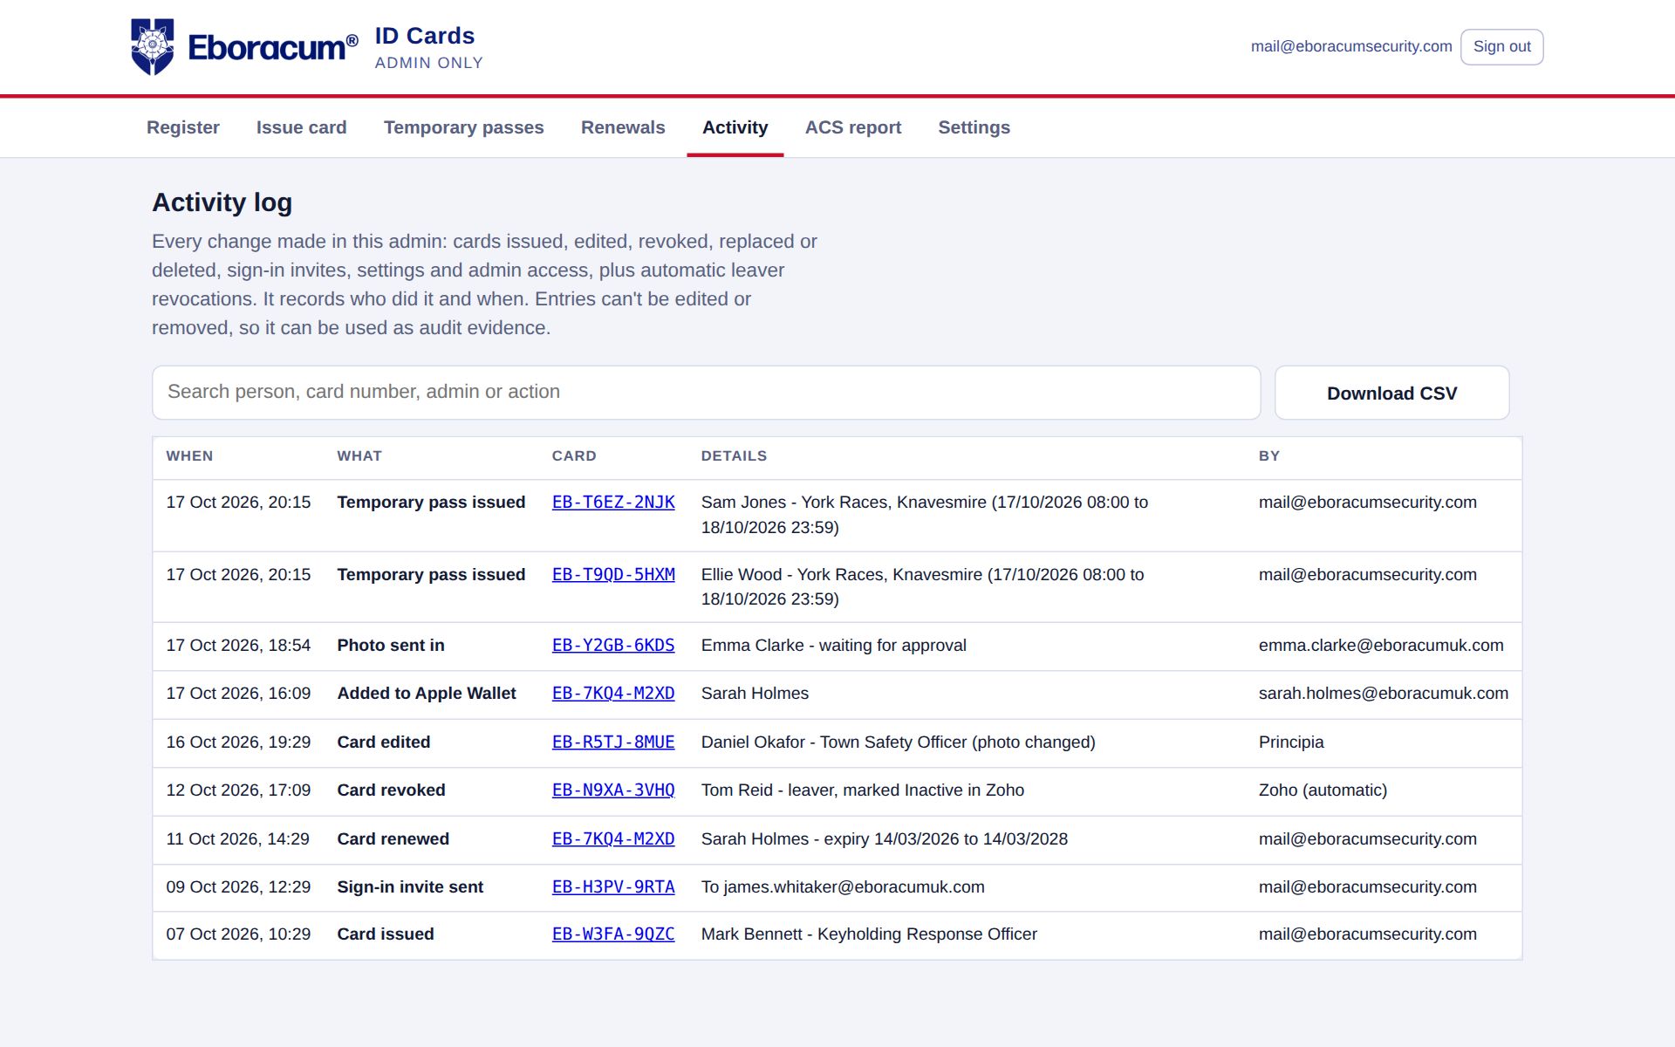Click the james.whitaker invite details
Viewport: 1675px width, 1047px height.
[x=843, y=887]
